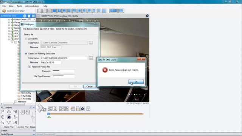Click the executable Folder name field

(x=64, y=58)
